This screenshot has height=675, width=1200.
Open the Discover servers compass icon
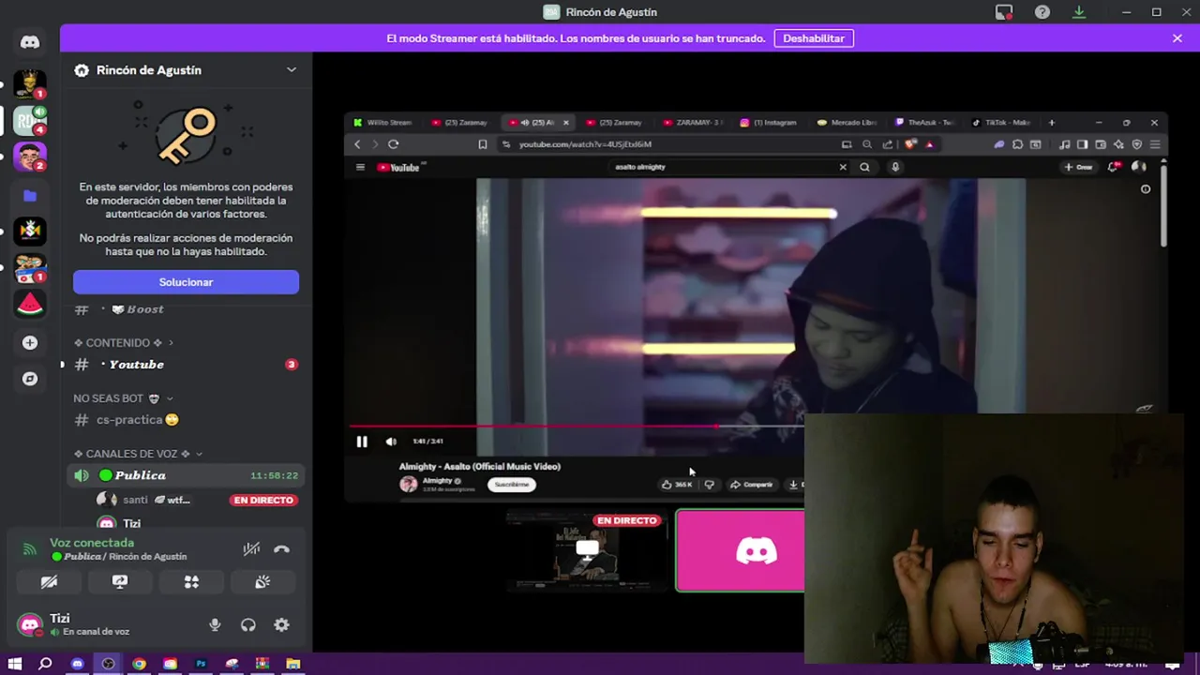pos(30,379)
